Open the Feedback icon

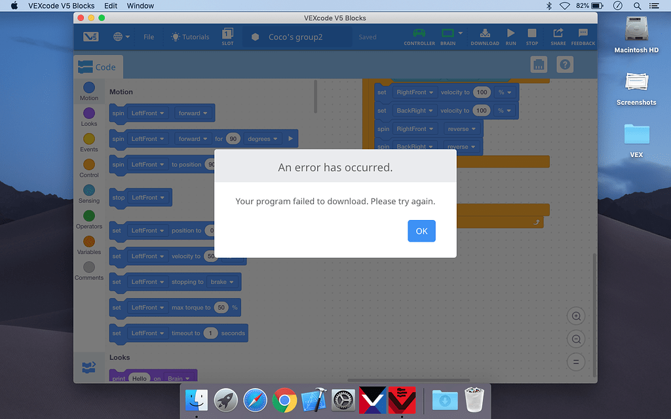(x=583, y=33)
